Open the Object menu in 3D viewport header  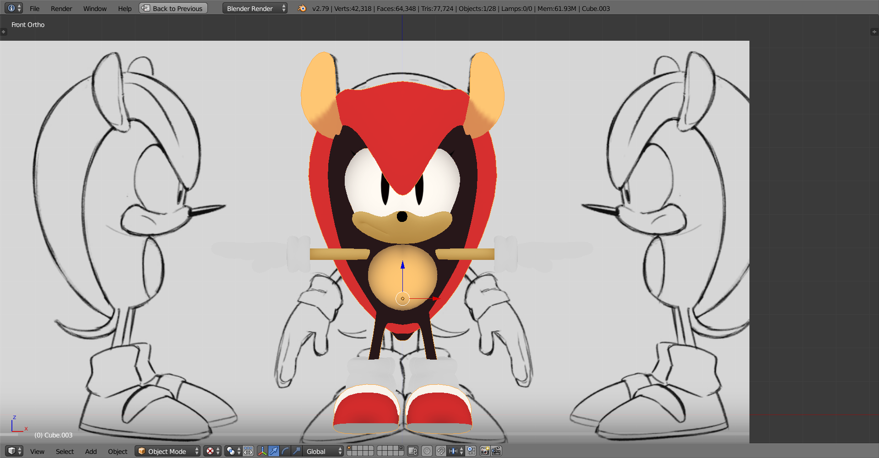[x=118, y=452]
